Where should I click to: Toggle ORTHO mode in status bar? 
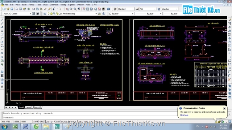[x=49, y=122]
